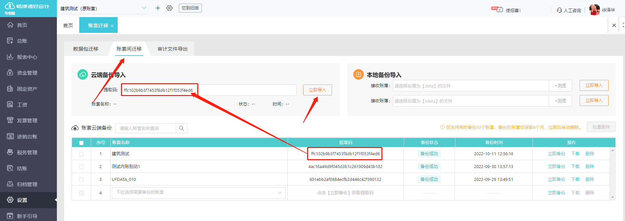Switch to the 审计文件导出 tab
The image size is (625, 221).
[x=172, y=49]
